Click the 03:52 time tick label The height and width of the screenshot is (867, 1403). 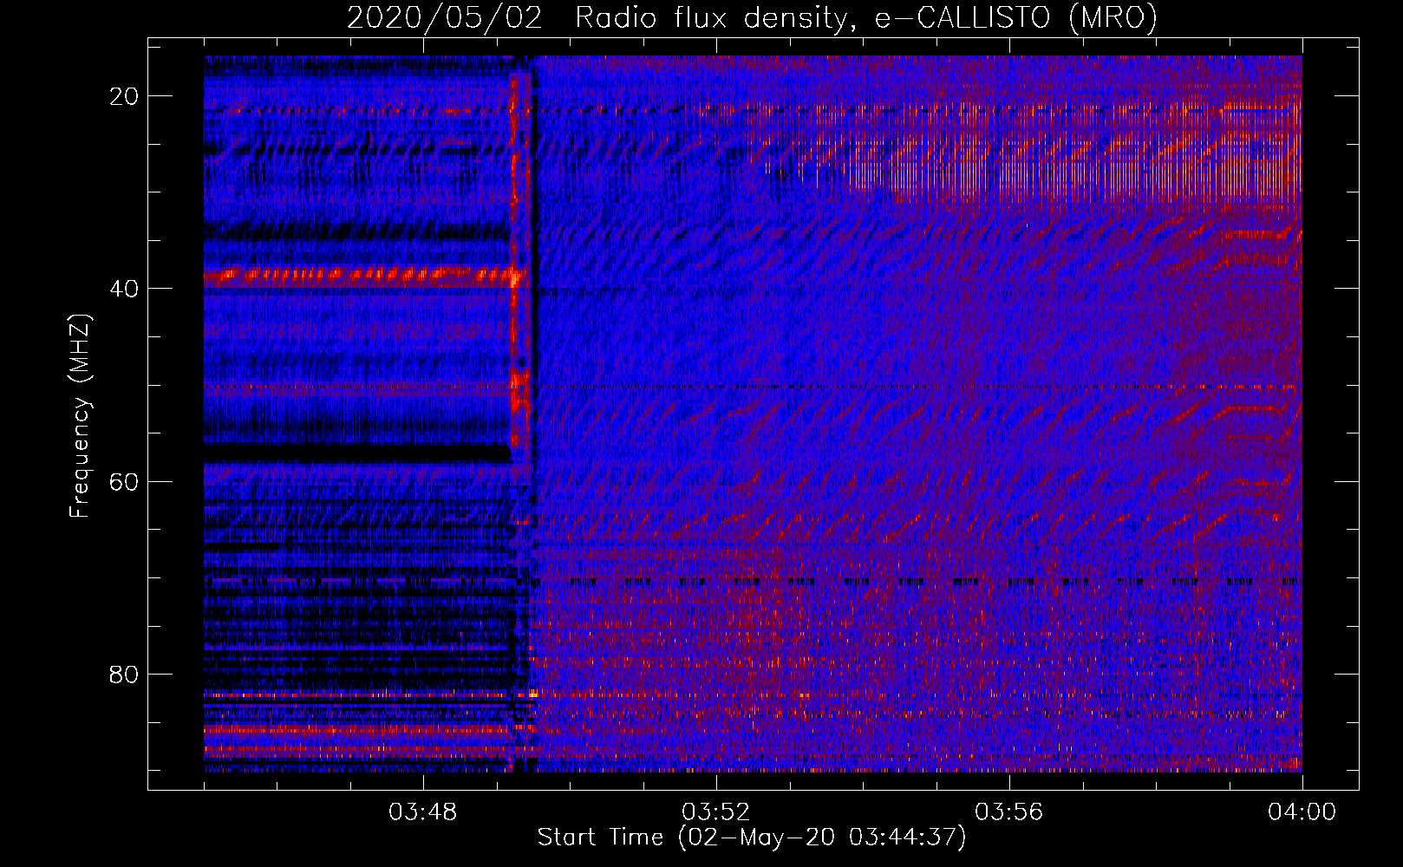tap(715, 812)
